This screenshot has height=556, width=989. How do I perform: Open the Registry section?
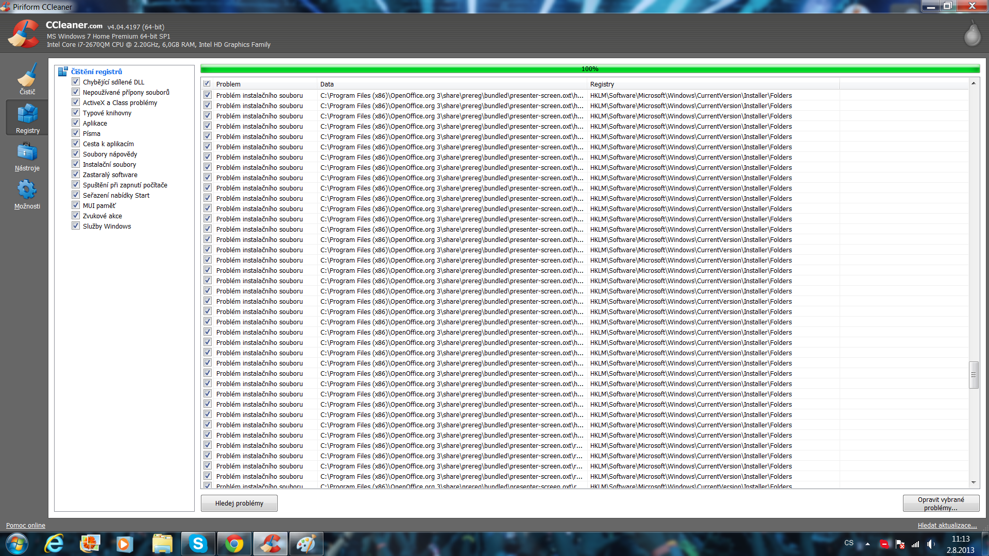click(27, 118)
